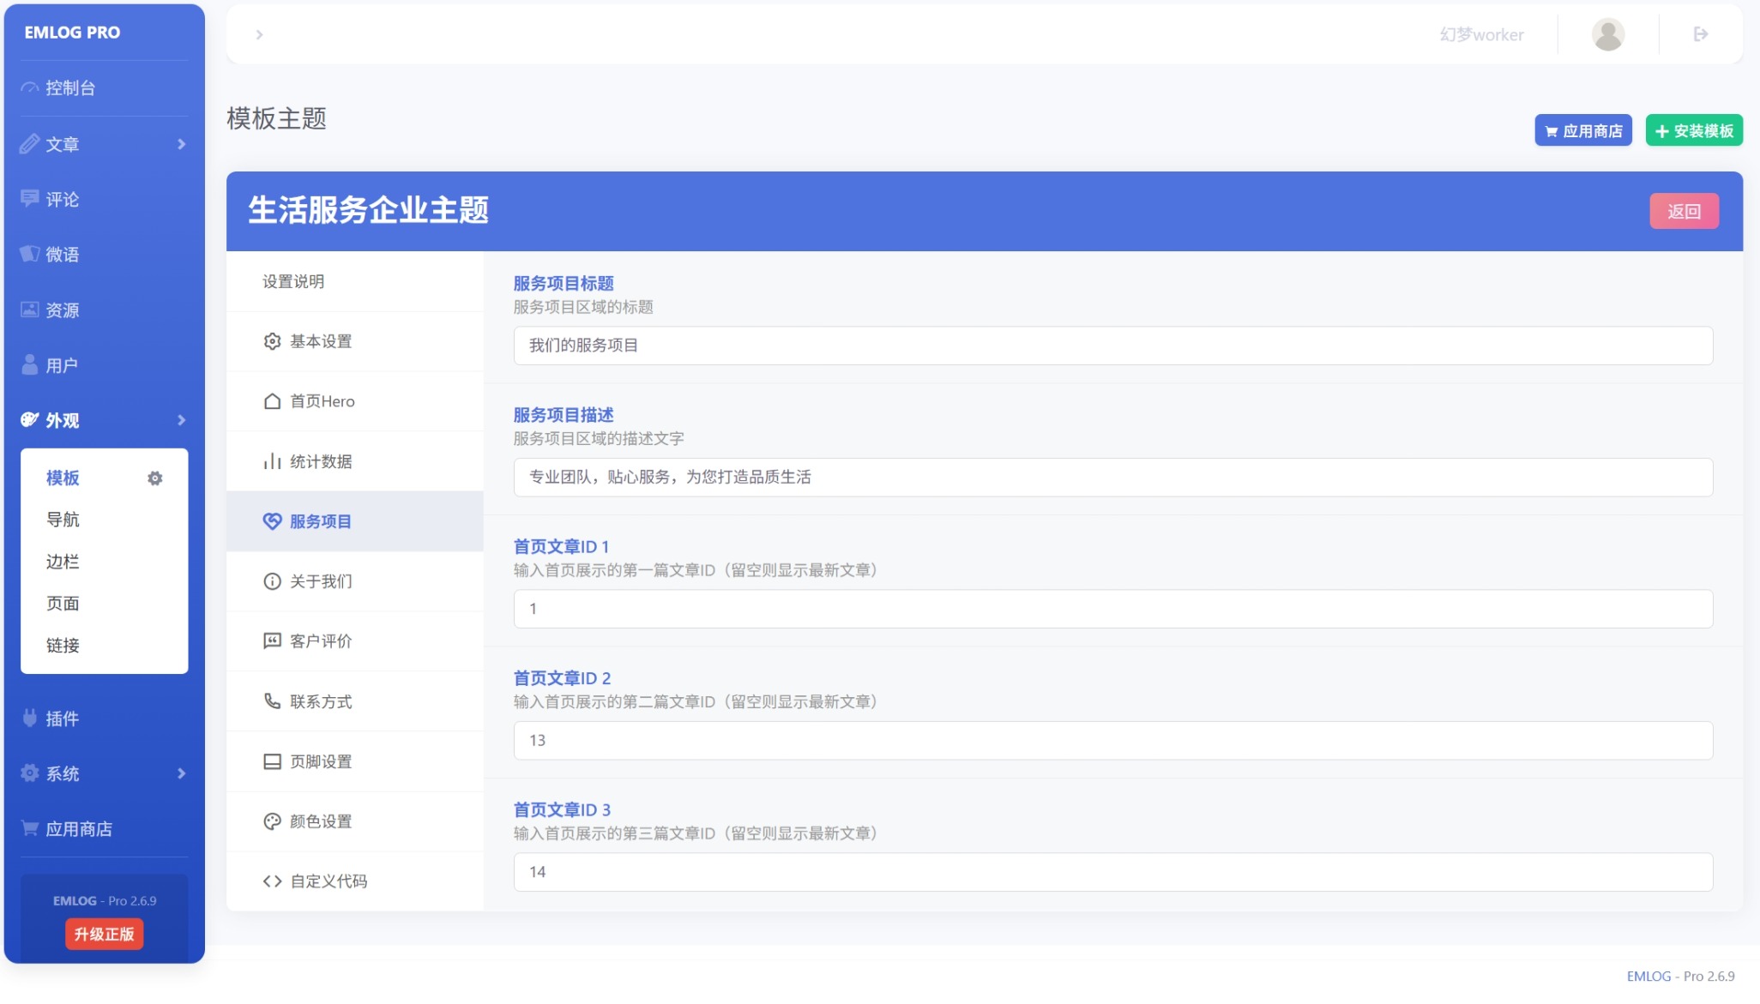1760x1004 pixels.
Task: Click the logout icon in top bar
Action: 1701,34
